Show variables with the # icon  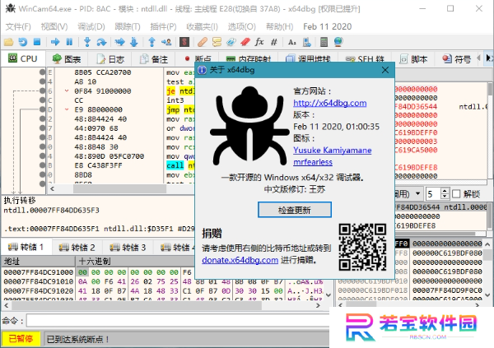click(274, 42)
